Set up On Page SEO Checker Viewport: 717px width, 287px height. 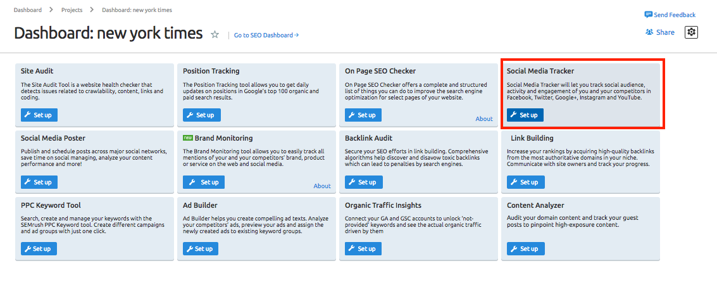click(363, 115)
